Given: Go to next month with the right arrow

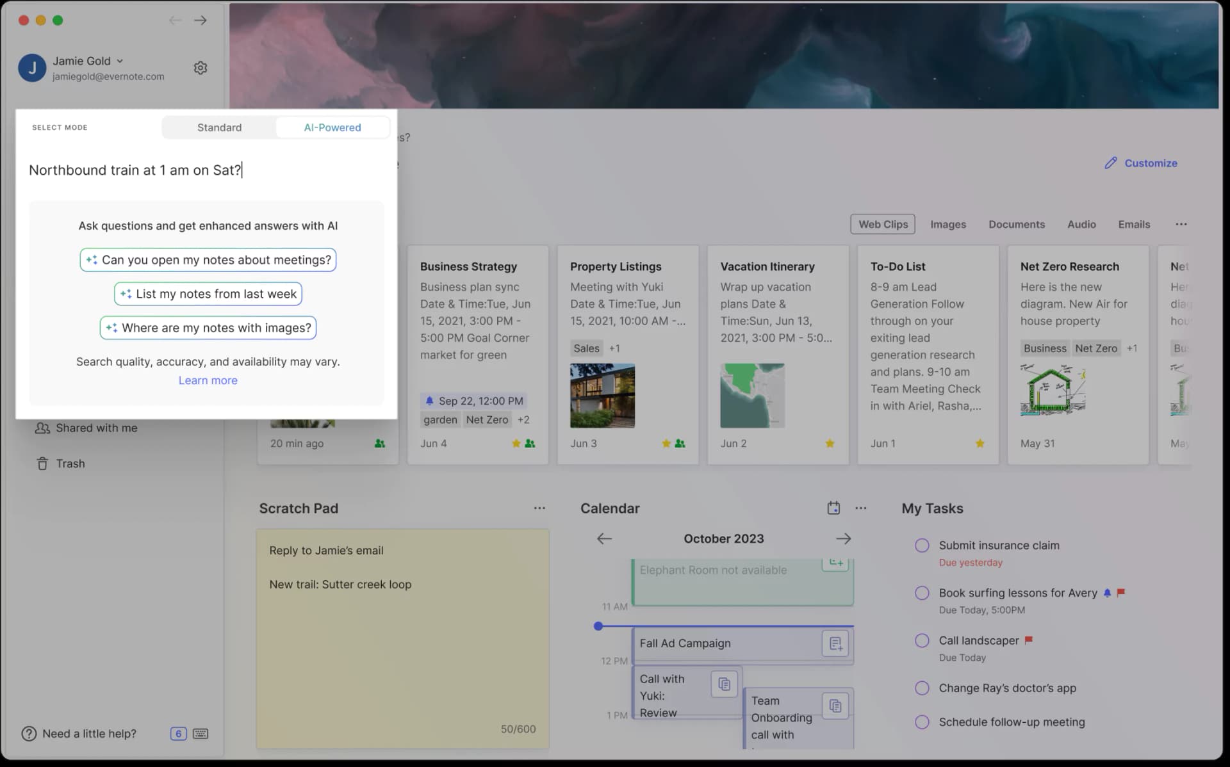Looking at the screenshot, I should [844, 538].
